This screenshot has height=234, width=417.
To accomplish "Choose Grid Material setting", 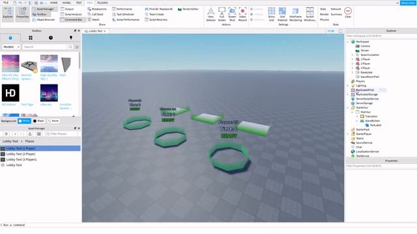I will click(x=282, y=14).
